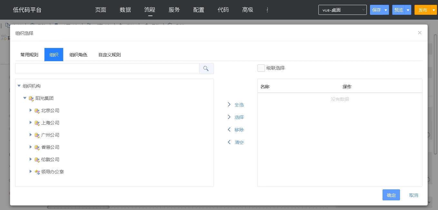The height and width of the screenshot is (210, 438).
Task: Select the 组织机构 tree label
Action: [x=32, y=86]
